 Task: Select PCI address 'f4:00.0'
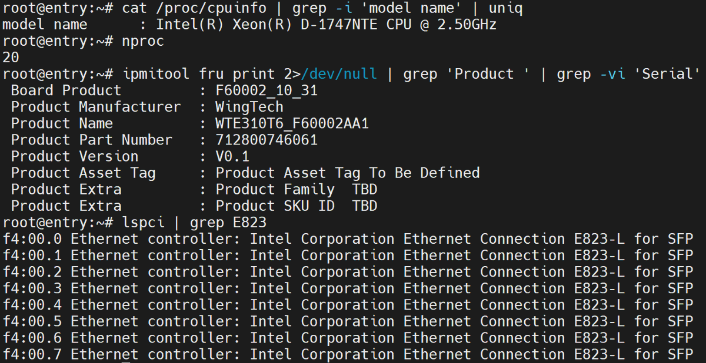coord(32,238)
